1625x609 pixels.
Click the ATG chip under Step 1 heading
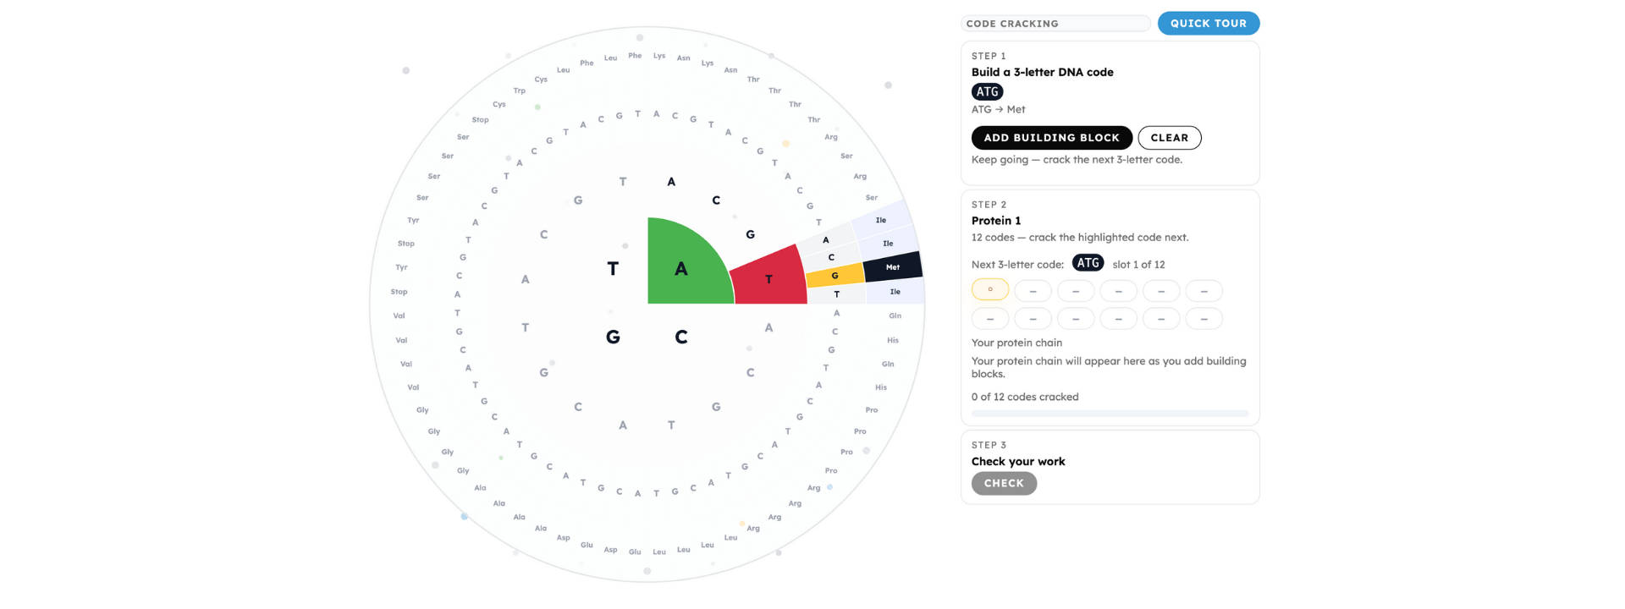tap(987, 92)
